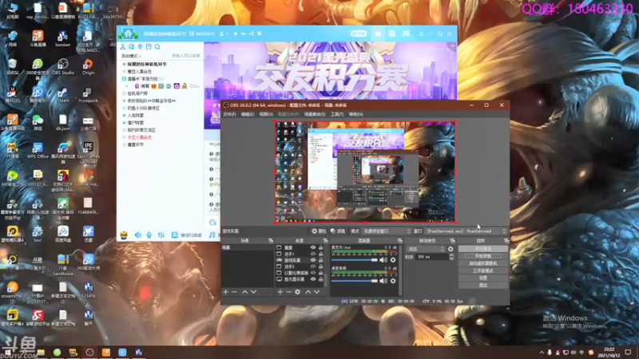Adjust Mic/Aux volume slider in mixer

pos(355,260)
